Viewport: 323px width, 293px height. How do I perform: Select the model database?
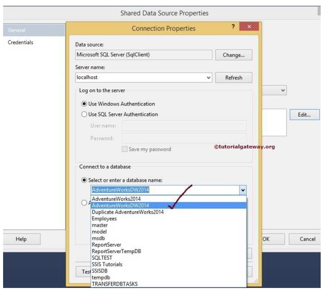(169, 231)
